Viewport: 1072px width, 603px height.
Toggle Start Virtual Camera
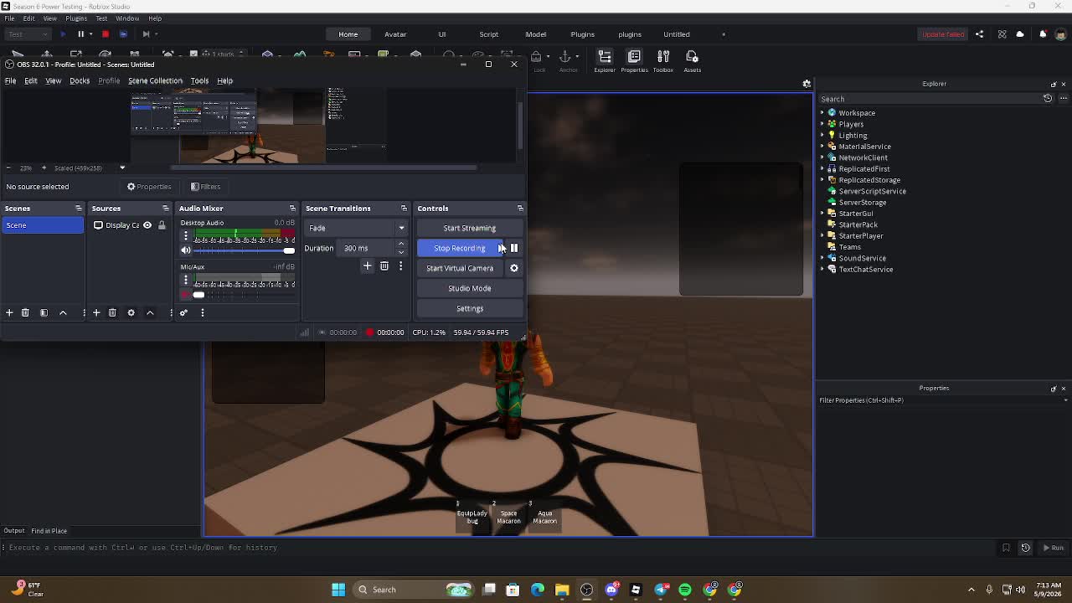tap(460, 268)
